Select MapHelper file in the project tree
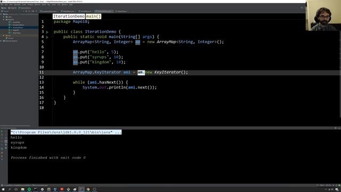 point(17,33)
